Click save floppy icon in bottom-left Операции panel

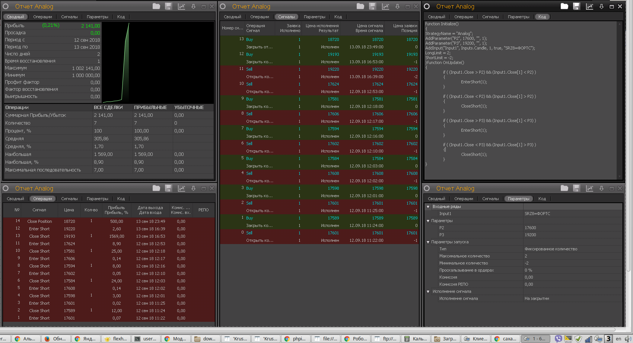[168, 188]
